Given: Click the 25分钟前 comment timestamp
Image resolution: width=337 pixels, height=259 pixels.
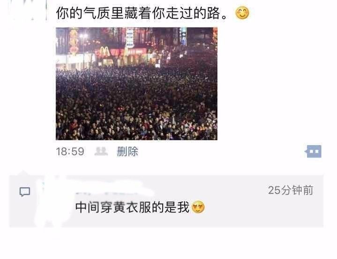Looking at the screenshot, I should [x=291, y=190].
